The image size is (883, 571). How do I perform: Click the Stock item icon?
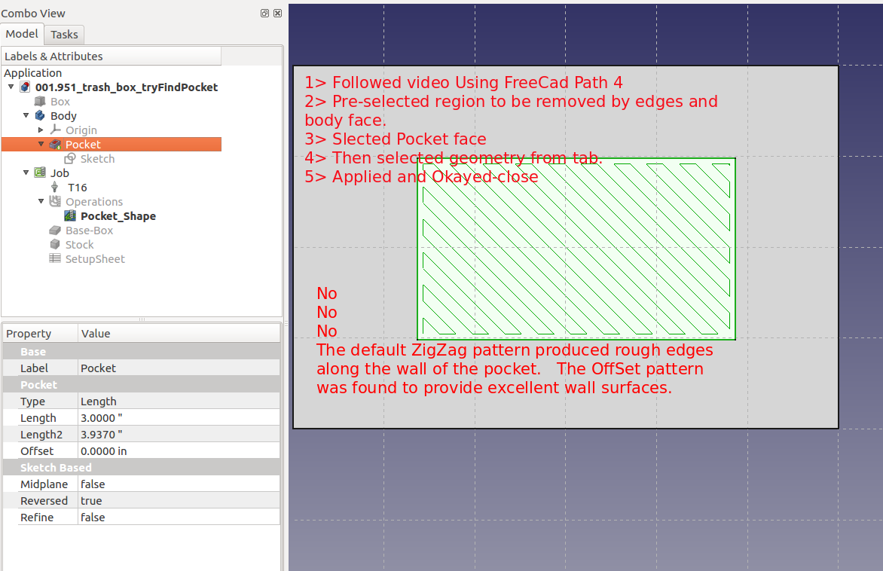[x=55, y=245]
